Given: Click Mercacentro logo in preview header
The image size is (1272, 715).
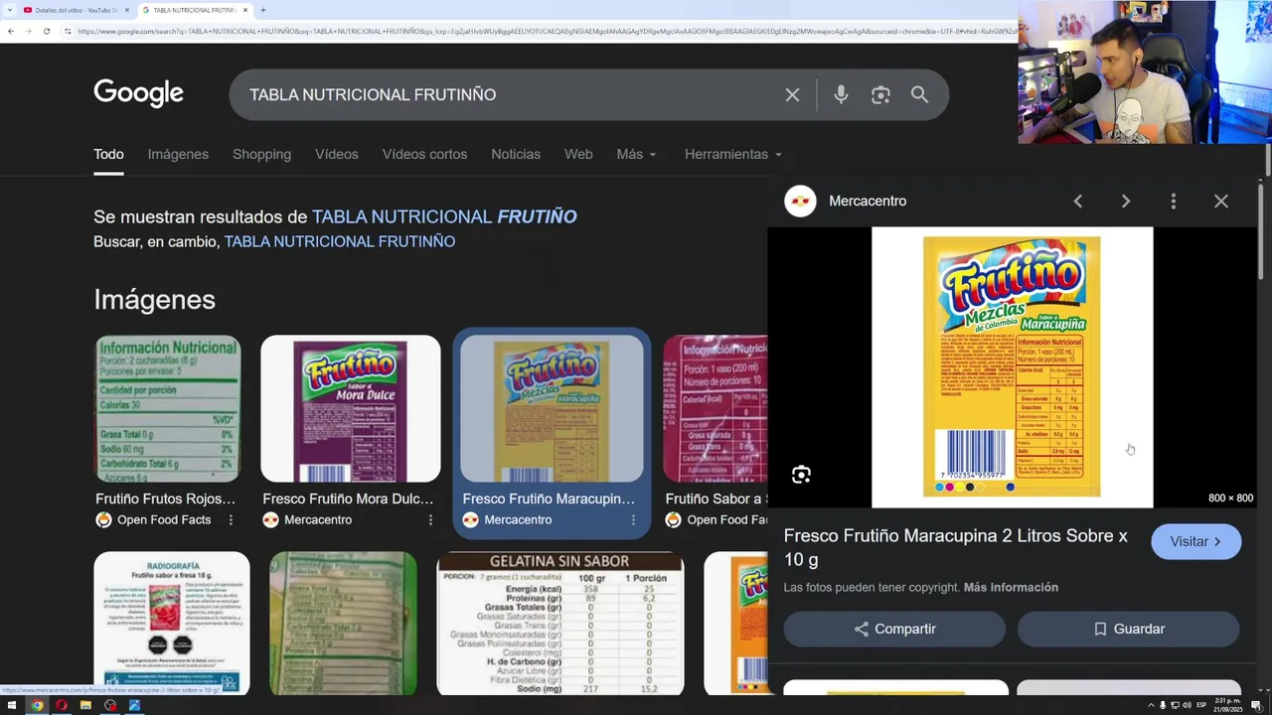Looking at the screenshot, I should tap(800, 201).
